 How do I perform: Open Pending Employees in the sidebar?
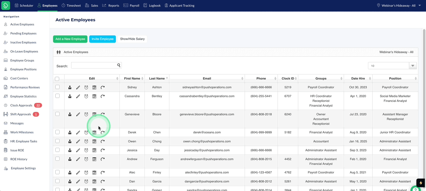[x=23, y=33]
